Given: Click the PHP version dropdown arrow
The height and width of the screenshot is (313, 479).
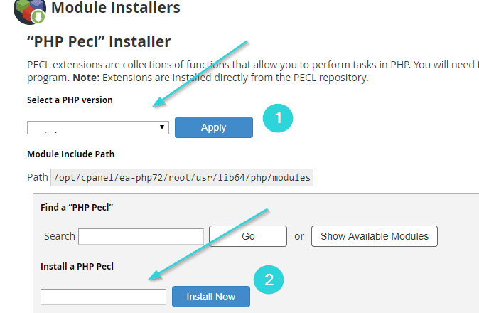Looking at the screenshot, I should [x=162, y=127].
